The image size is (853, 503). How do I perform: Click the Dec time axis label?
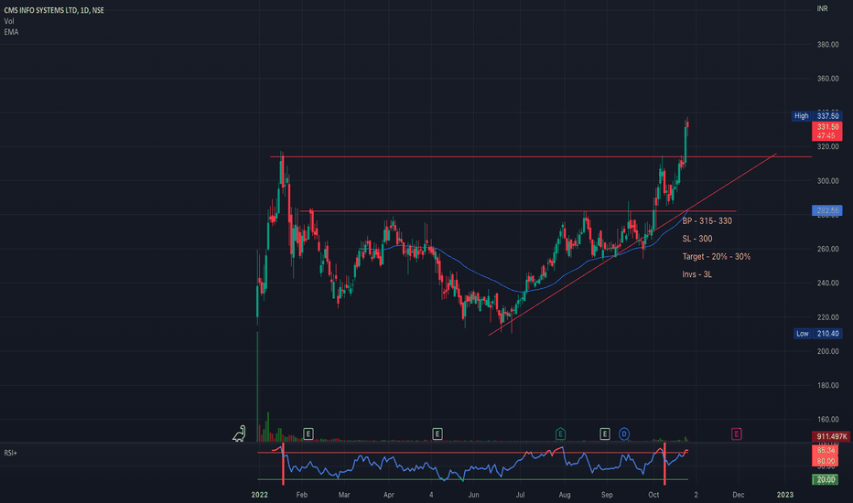click(x=739, y=495)
